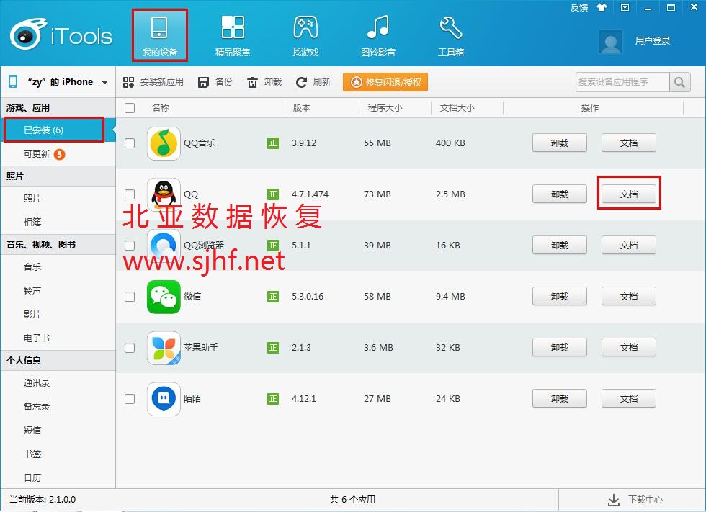
Task: Click the 备份 backup toolbar button
Action: pyautogui.click(x=215, y=82)
